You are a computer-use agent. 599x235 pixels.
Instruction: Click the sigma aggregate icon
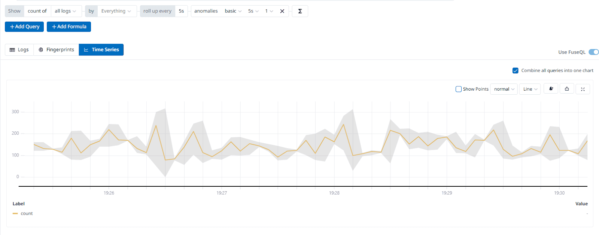click(300, 11)
